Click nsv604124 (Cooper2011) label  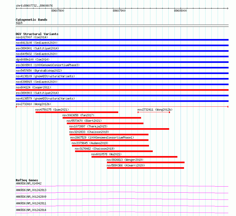coord(33,87)
